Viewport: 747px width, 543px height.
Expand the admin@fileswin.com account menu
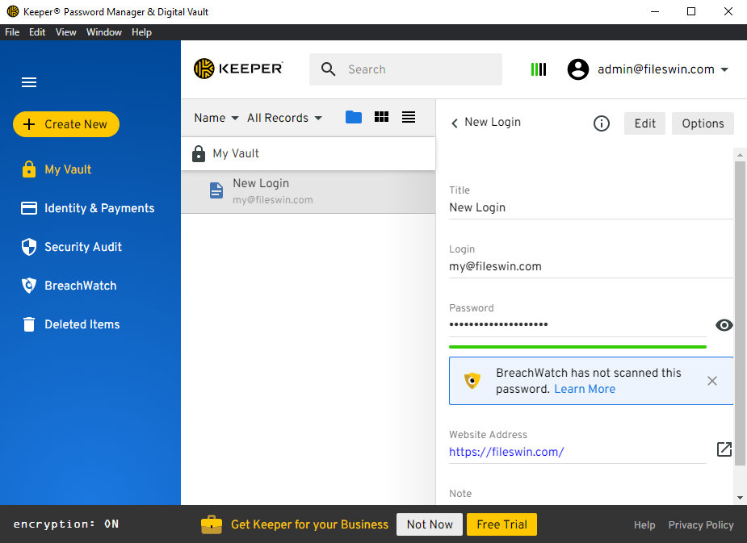[x=663, y=69]
